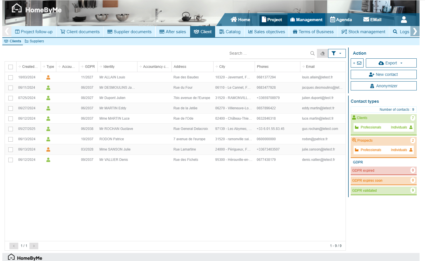The height and width of the screenshot is (261, 425).
Task: Click the HomeByMe house logo at top
Action: click(x=17, y=9)
